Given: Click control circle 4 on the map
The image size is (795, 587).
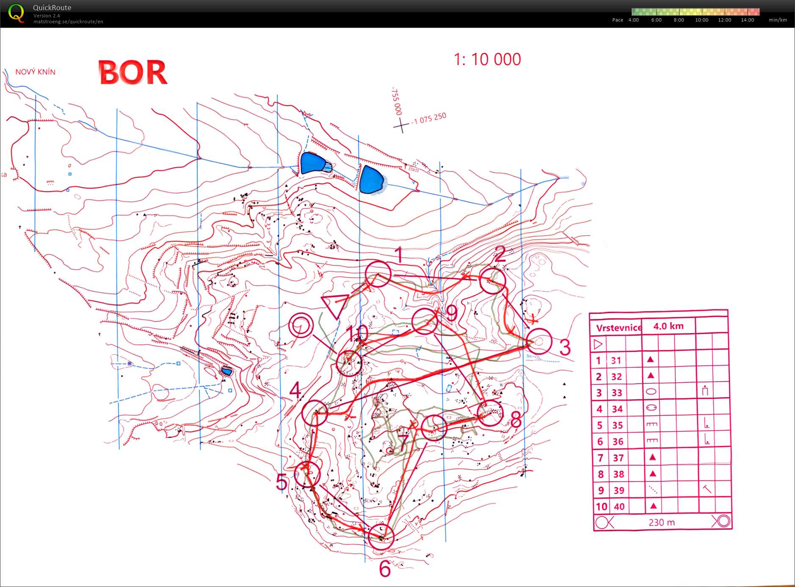Looking at the screenshot, I should click(x=315, y=413).
